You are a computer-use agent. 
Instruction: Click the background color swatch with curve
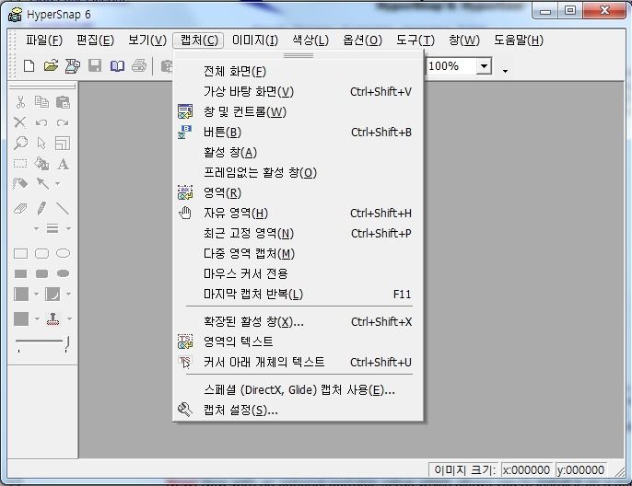tap(53, 294)
